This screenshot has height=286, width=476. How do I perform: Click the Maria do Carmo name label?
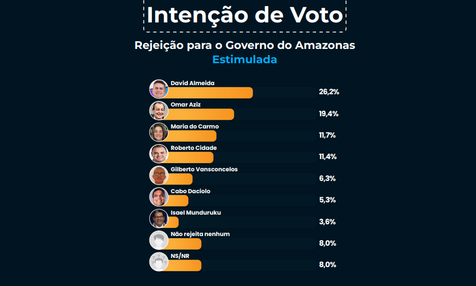[x=194, y=126]
